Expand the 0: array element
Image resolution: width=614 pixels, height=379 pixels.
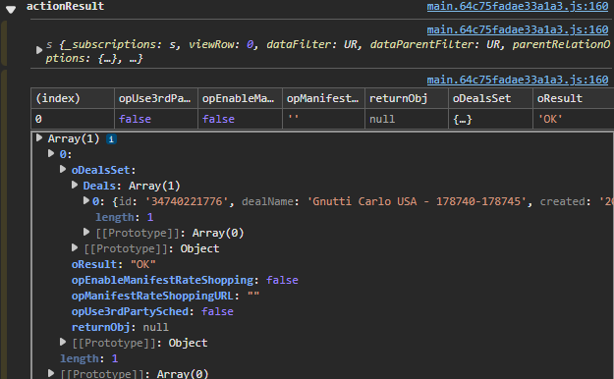click(51, 153)
